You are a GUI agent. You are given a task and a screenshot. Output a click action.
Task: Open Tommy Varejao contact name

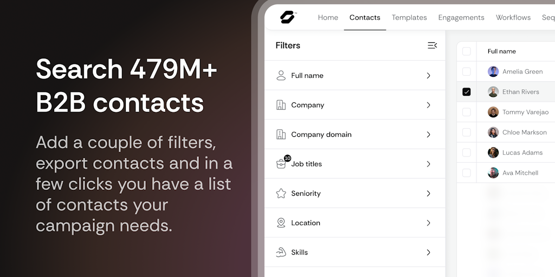click(525, 112)
